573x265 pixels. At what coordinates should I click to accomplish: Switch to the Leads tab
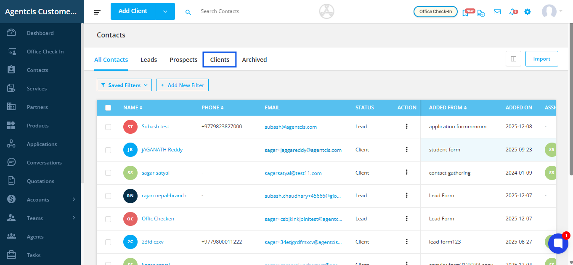point(149,60)
